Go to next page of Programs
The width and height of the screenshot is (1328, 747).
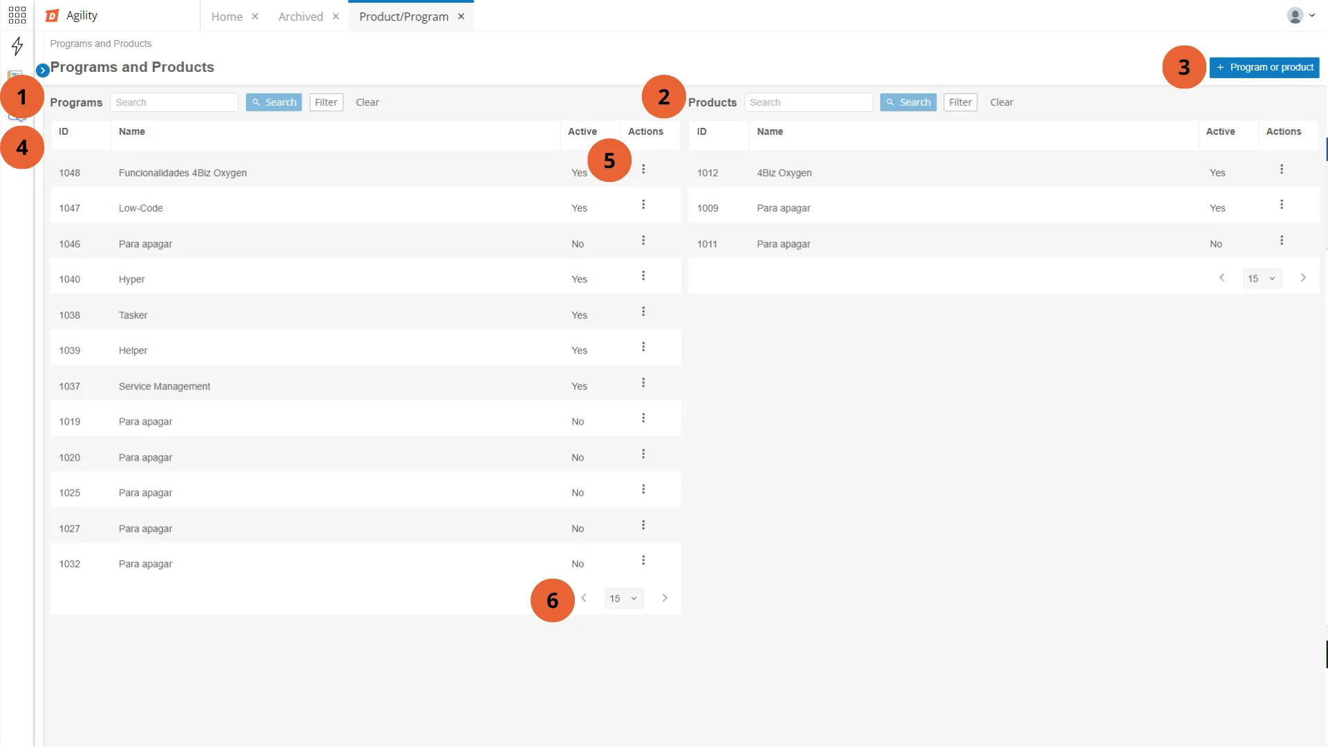coord(665,598)
